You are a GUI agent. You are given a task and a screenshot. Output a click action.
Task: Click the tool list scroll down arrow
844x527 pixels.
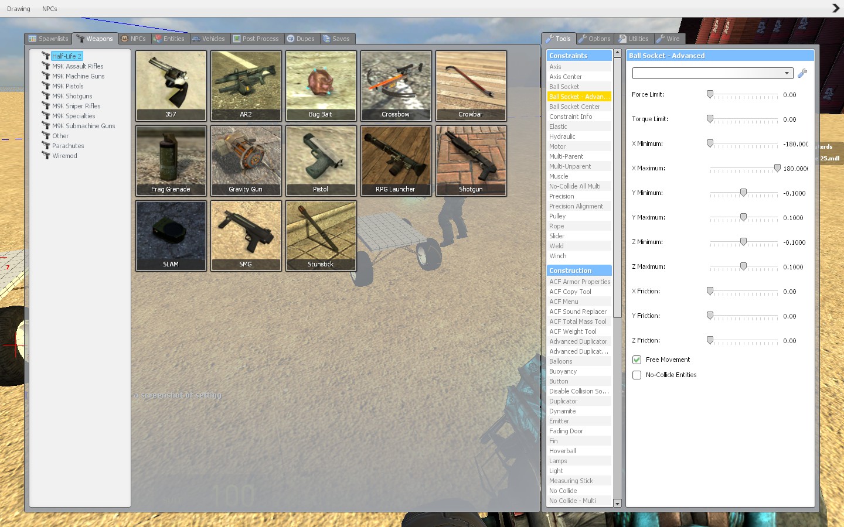point(617,503)
